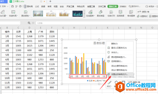Expand the chart styles gallery arrow
Image resolution: width=158 pixels, height=94 pixels.
pos(84,14)
